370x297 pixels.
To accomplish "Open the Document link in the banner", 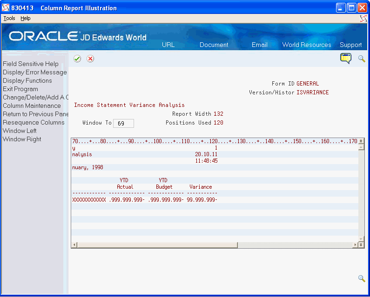I will pos(214,45).
